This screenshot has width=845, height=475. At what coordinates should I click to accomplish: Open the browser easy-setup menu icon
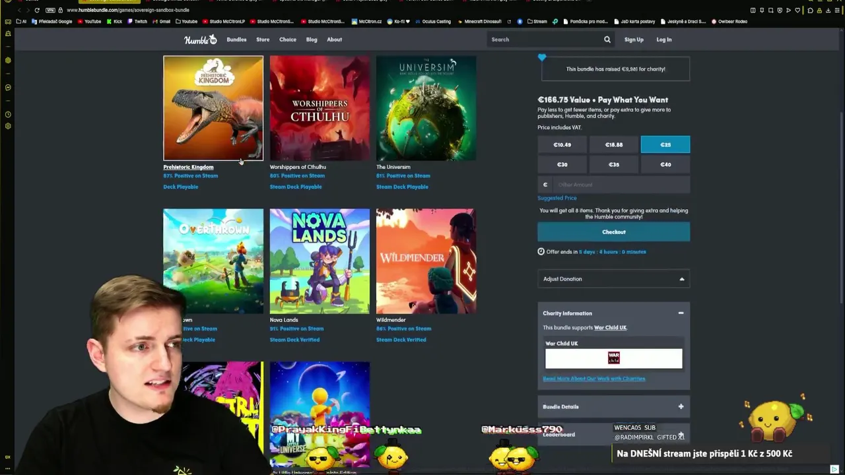click(x=837, y=10)
